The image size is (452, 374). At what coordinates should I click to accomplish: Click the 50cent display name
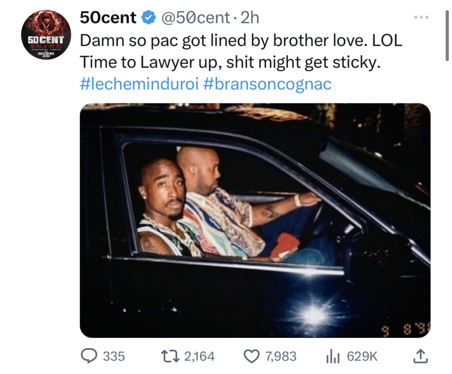tap(108, 18)
